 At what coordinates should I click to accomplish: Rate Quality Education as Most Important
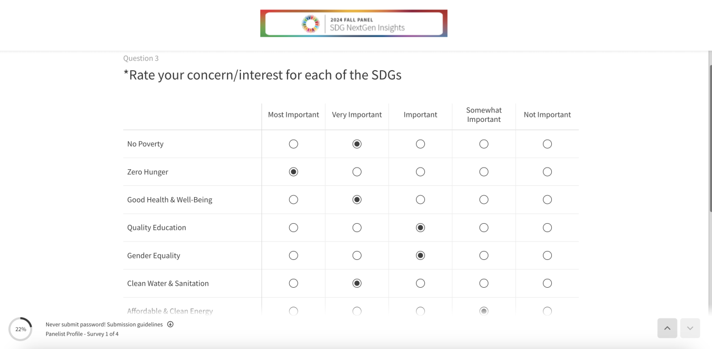[x=294, y=228]
